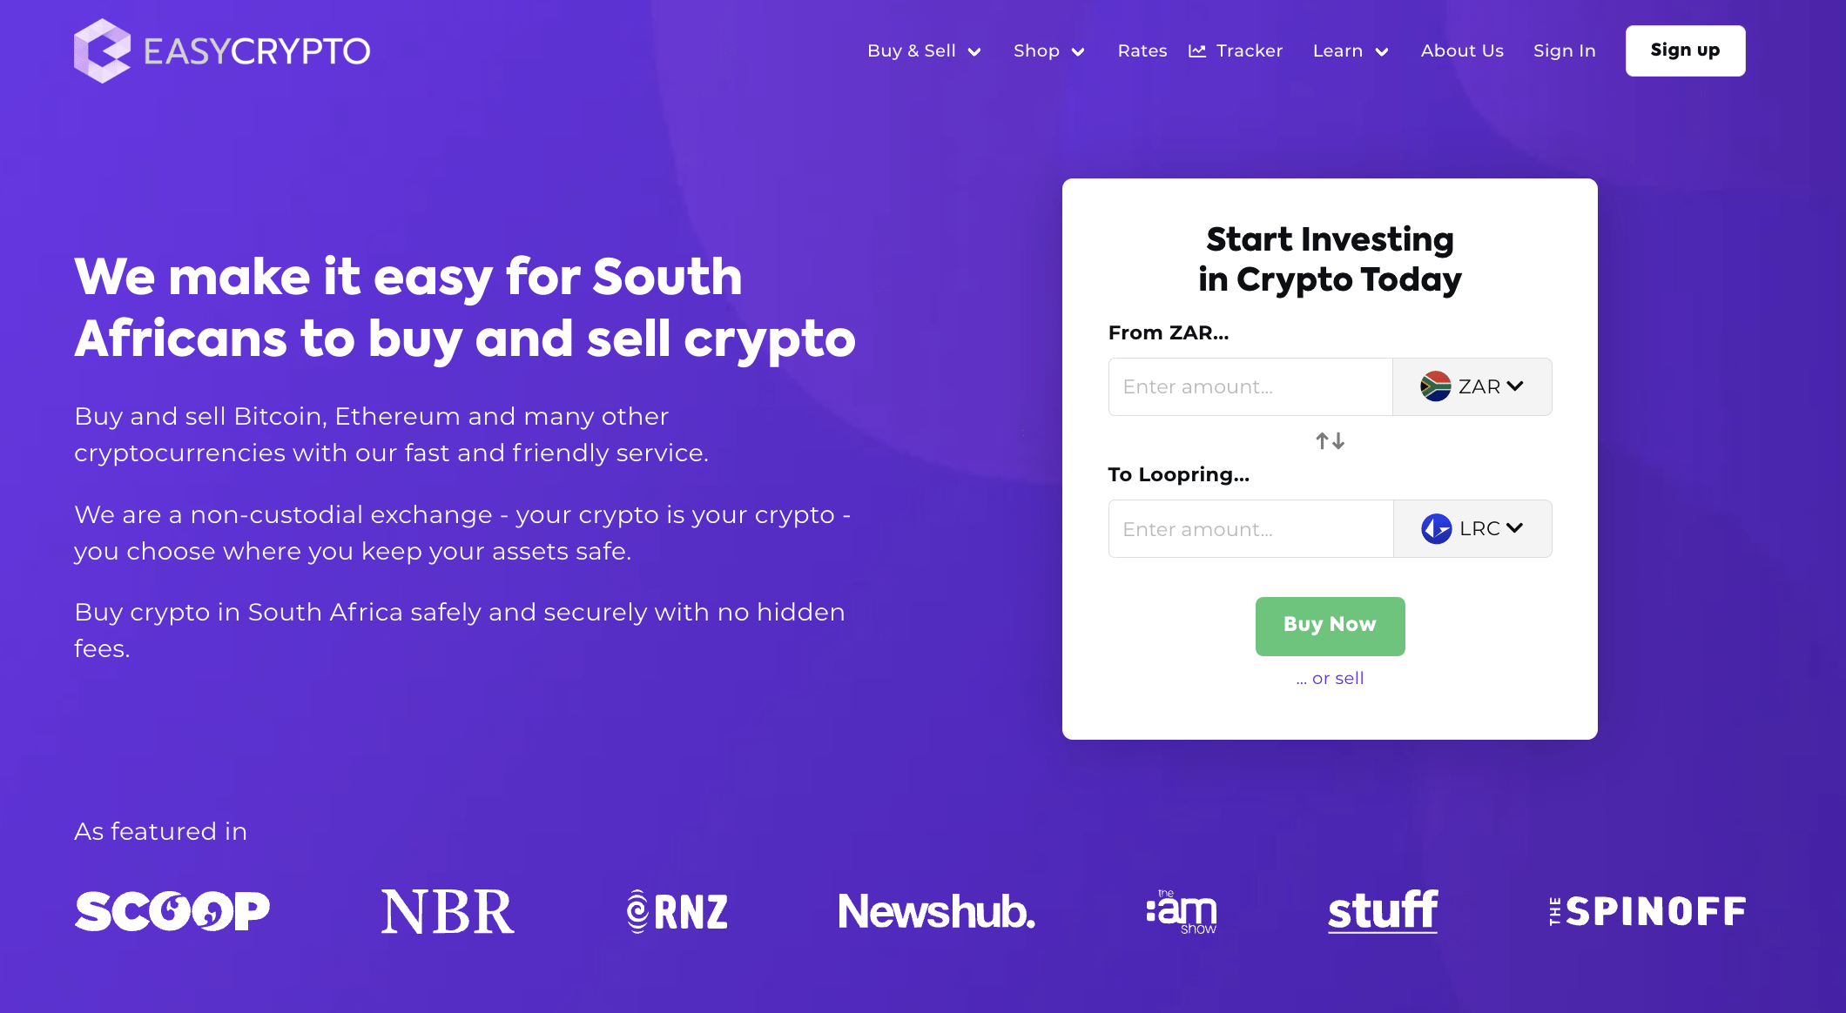The width and height of the screenshot is (1846, 1013).
Task: Click the Sign up button
Action: tap(1685, 50)
